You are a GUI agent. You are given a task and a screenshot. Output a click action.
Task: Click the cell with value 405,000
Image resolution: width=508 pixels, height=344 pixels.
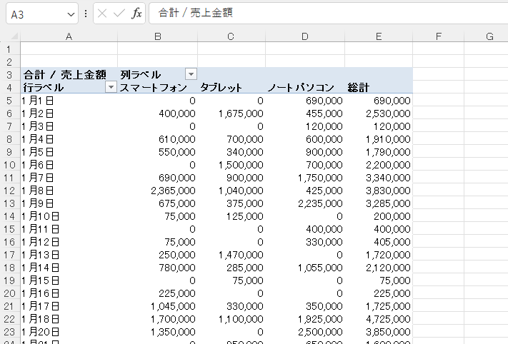coord(379,242)
